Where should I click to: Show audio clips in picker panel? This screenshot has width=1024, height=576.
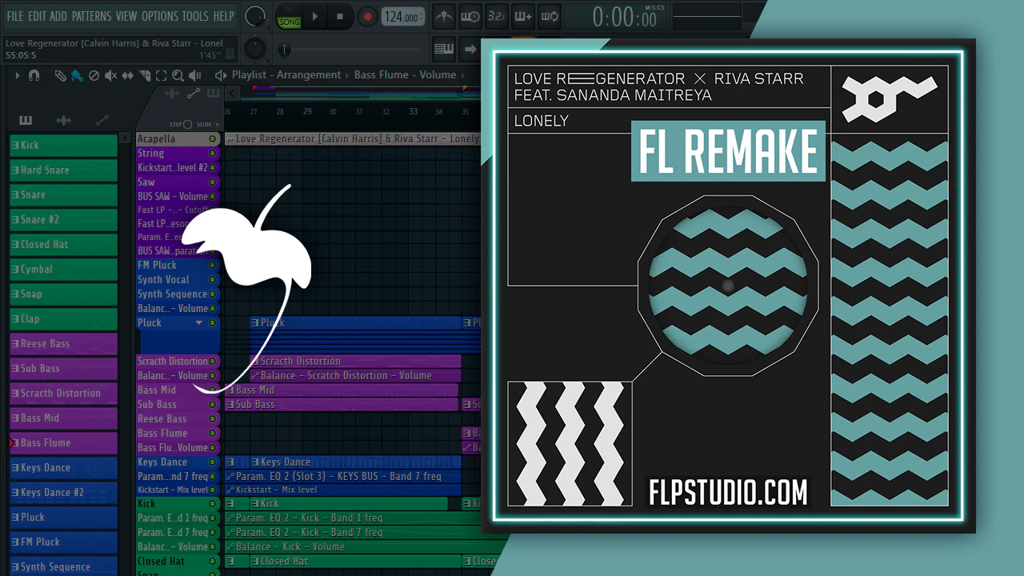click(63, 121)
